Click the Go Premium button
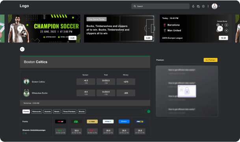This screenshot has width=240, height=142. pyautogui.click(x=210, y=60)
